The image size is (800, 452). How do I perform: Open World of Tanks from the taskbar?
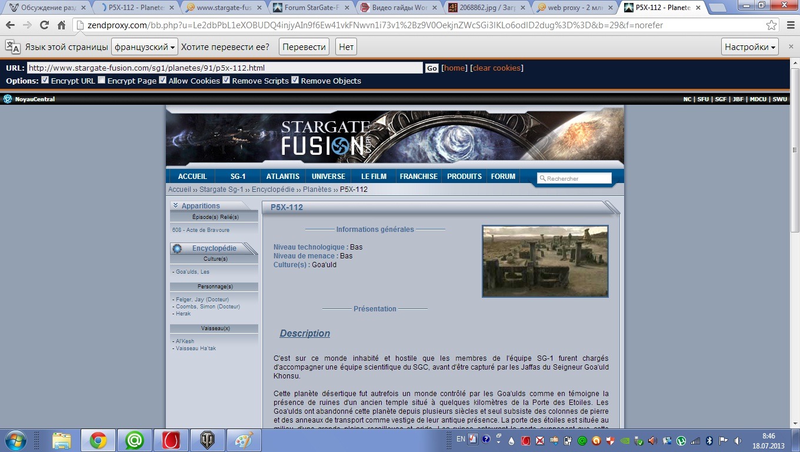207,440
